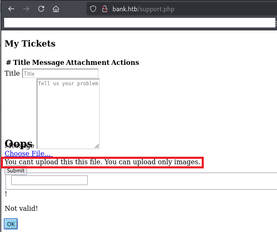Screen dimensions: 277x232
Task: Grab the message textarea resize handle
Action: [97, 146]
